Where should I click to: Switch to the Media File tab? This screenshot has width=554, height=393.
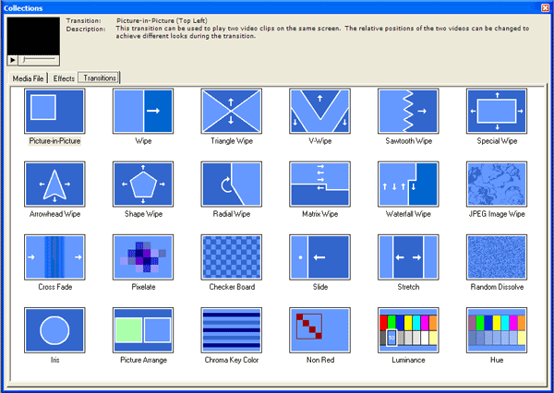[28, 78]
